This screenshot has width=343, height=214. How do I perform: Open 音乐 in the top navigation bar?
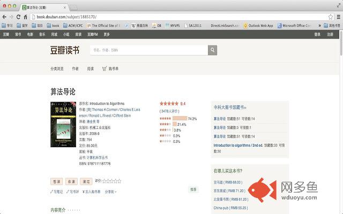point(42,34)
